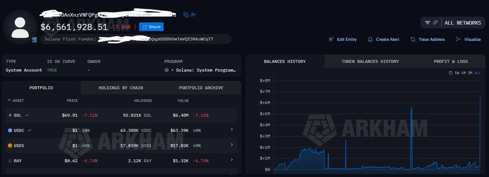Viewport: 489px width, 177px height.
Task: Set the chart range to 1W
Action: coord(457,73)
